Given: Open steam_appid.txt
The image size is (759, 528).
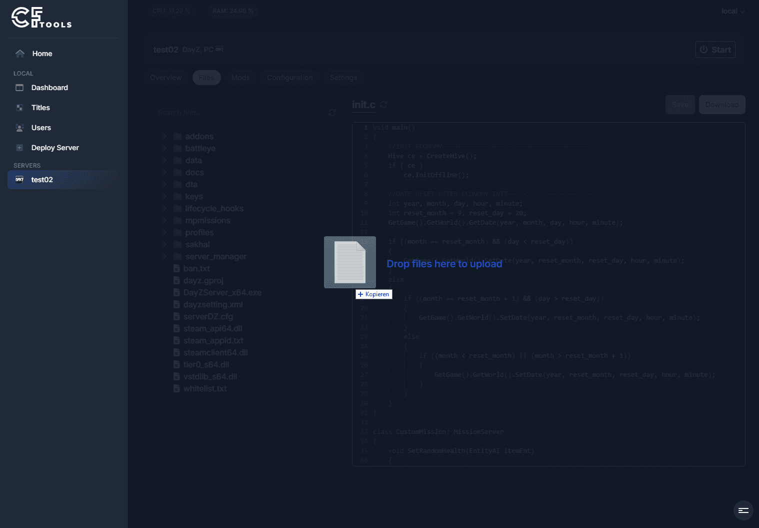Looking at the screenshot, I should point(213,340).
